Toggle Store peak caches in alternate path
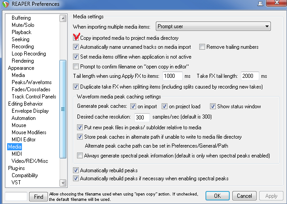Image resolution: width=287 pixels, height=204 pixels. [80, 136]
